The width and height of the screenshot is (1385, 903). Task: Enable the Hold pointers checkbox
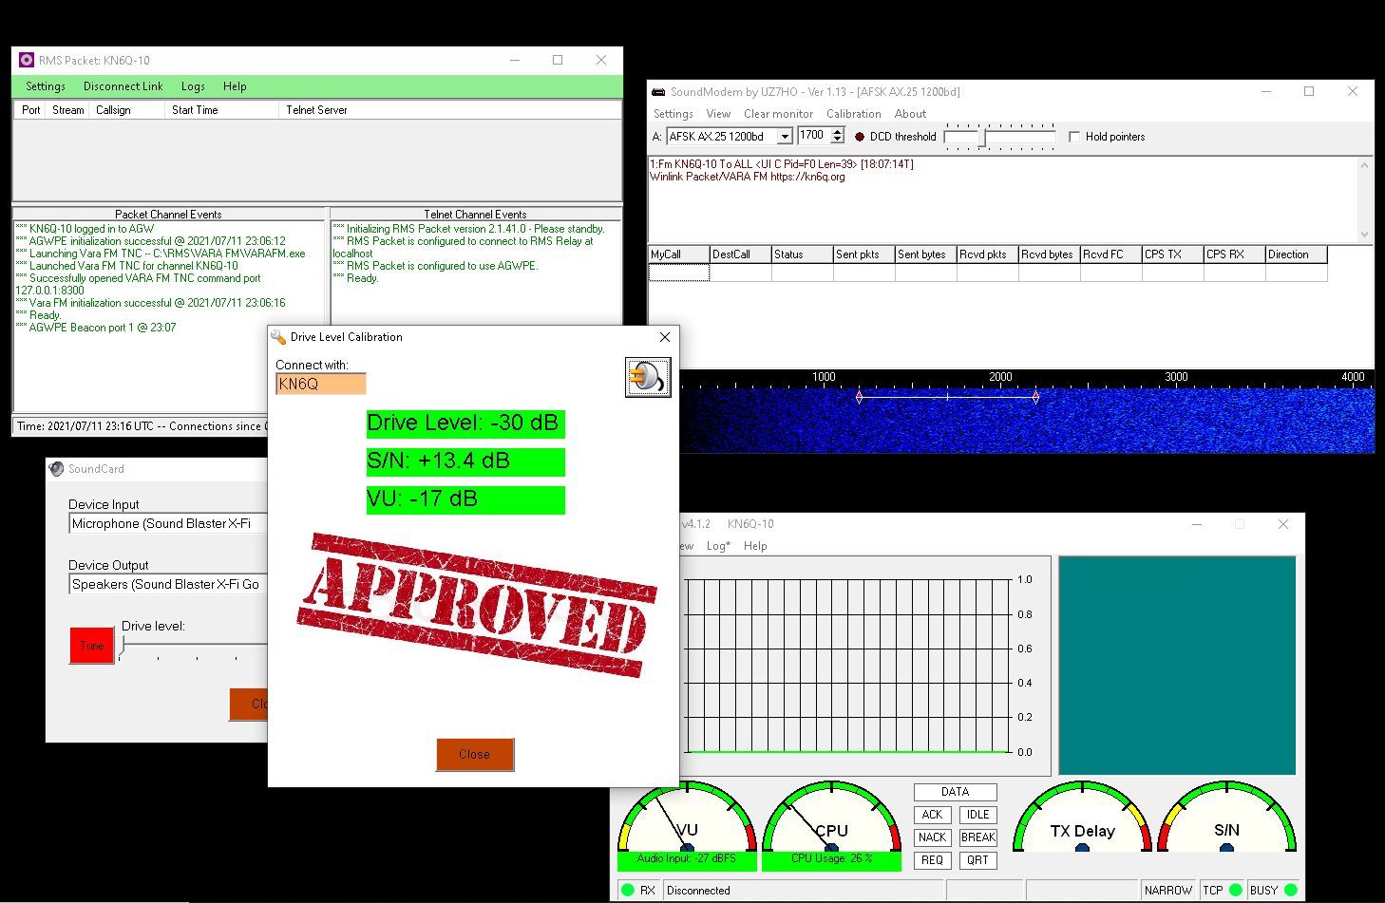click(1074, 137)
